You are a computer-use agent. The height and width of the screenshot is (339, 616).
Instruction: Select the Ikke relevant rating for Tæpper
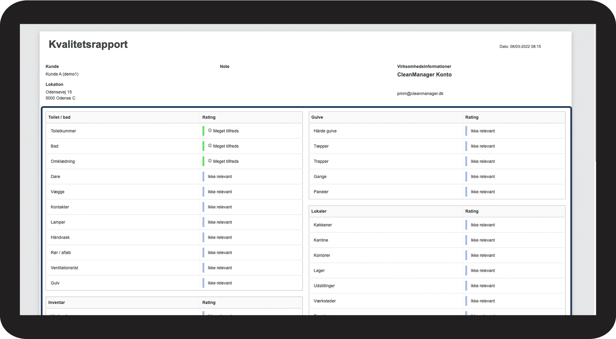pyautogui.click(x=482, y=146)
